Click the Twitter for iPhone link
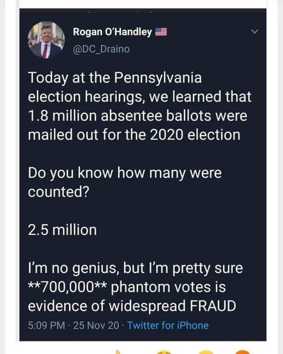The image size is (283, 354). coord(168,325)
